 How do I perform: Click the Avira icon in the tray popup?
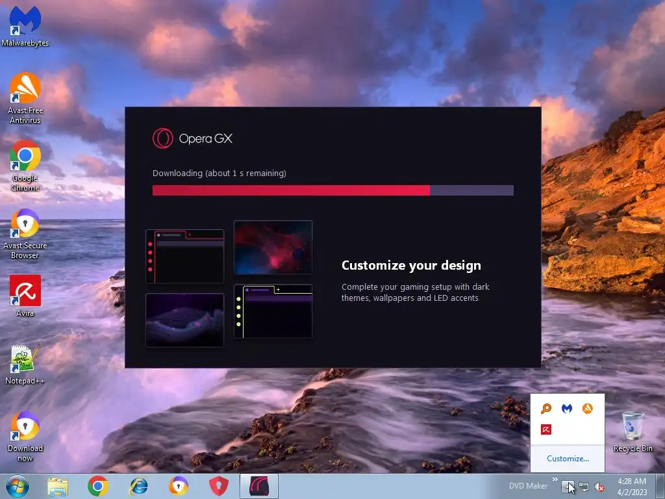coord(546,429)
